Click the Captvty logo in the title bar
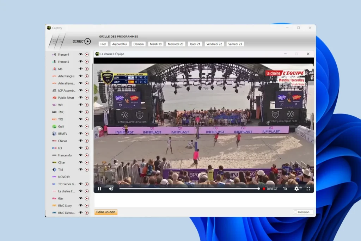Viewport: 361px width, 241px height. 49,28
